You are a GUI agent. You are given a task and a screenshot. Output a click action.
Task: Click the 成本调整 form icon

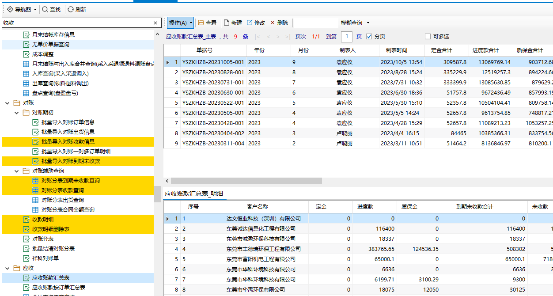coord(26,54)
